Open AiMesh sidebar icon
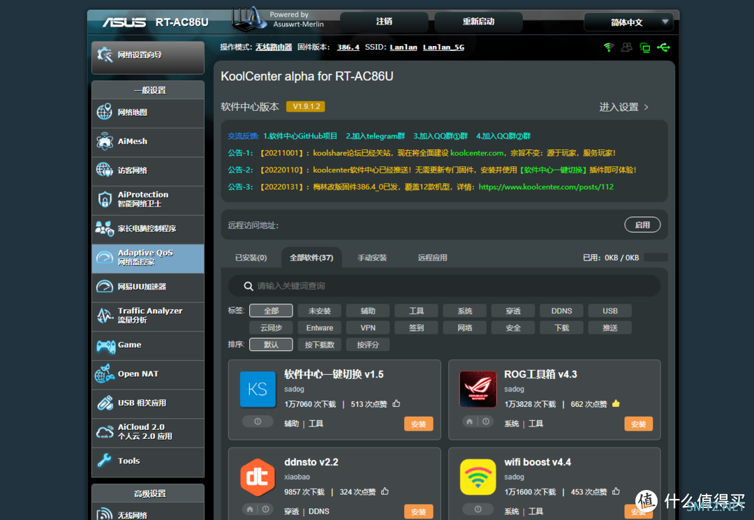The image size is (754, 520). click(x=104, y=141)
